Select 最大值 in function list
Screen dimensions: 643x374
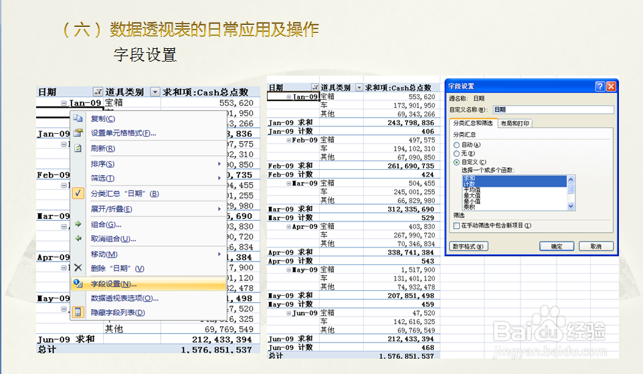pos(515,195)
